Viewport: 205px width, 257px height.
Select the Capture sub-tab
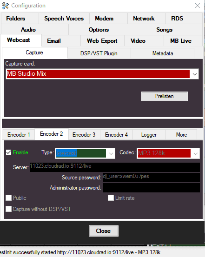pos(35,53)
